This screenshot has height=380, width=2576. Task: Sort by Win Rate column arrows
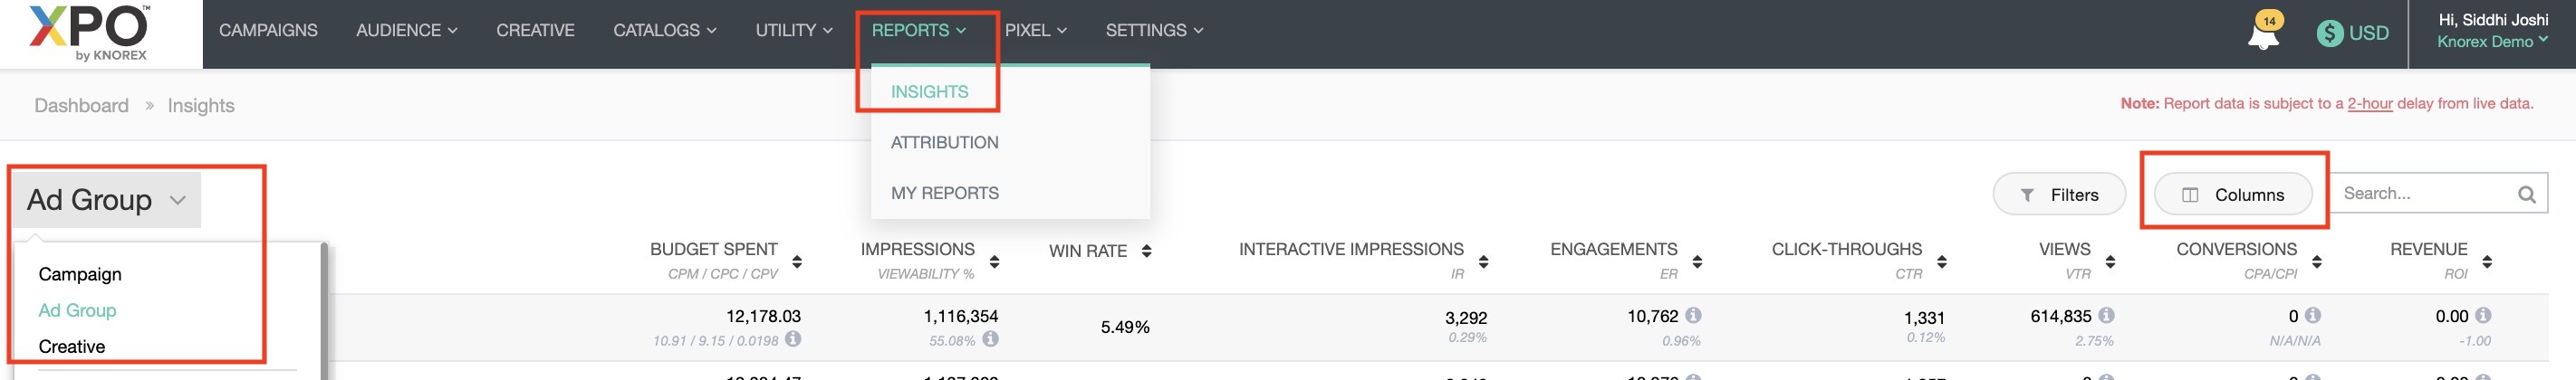(1146, 251)
